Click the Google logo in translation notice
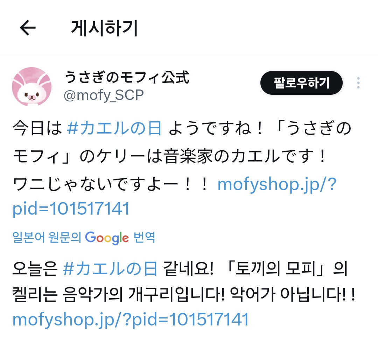The height and width of the screenshot is (344, 378). click(107, 238)
